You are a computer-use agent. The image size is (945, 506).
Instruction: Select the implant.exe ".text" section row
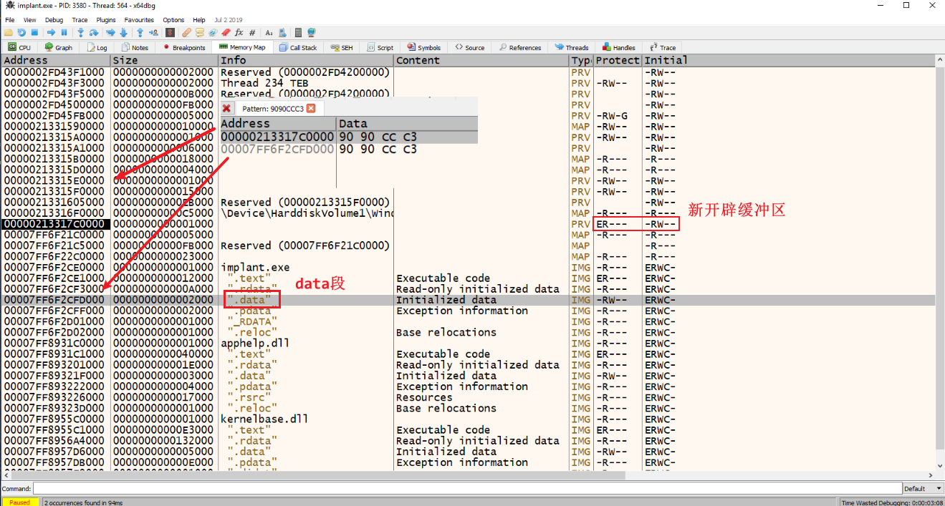pyautogui.click(x=247, y=278)
